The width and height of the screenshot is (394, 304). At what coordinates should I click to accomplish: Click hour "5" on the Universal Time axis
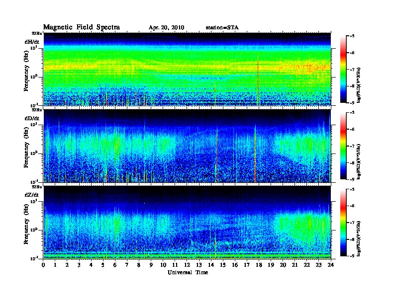pos(103,265)
